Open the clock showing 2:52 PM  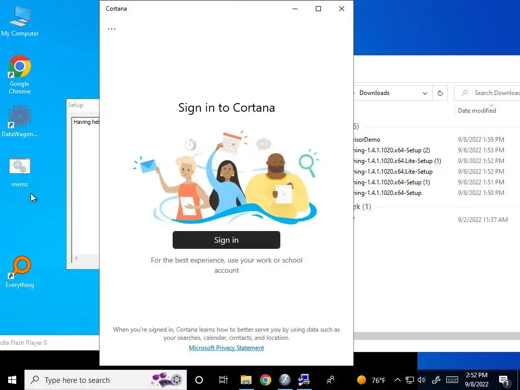pos(476,380)
